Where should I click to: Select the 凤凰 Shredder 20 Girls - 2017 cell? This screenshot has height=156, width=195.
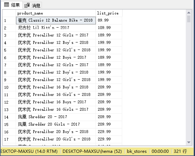tap(56, 124)
